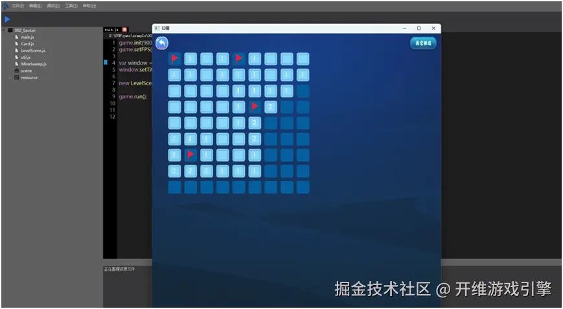563x309 pixels.
Task: Open main.js in the project tree
Action: pyautogui.click(x=27, y=37)
